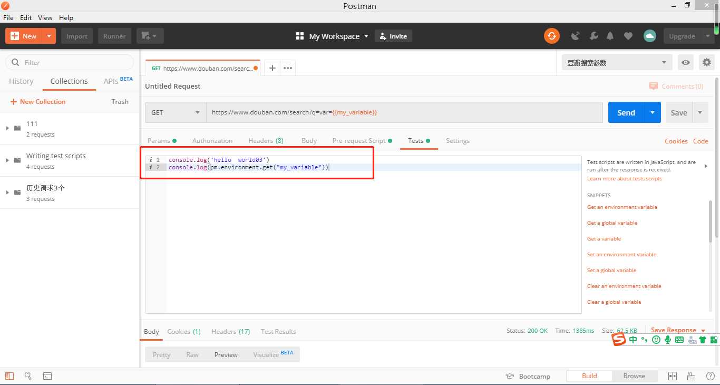Screen dimensions: 720x385
Task: Open the Save button dropdown arrow
Action: point(700,112)
